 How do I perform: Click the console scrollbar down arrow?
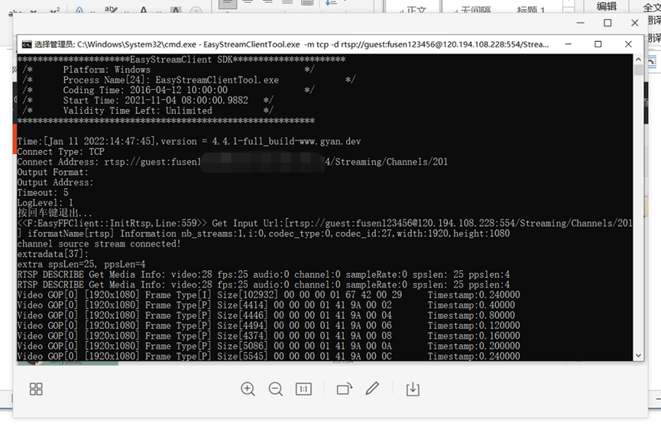pos(638,355)
